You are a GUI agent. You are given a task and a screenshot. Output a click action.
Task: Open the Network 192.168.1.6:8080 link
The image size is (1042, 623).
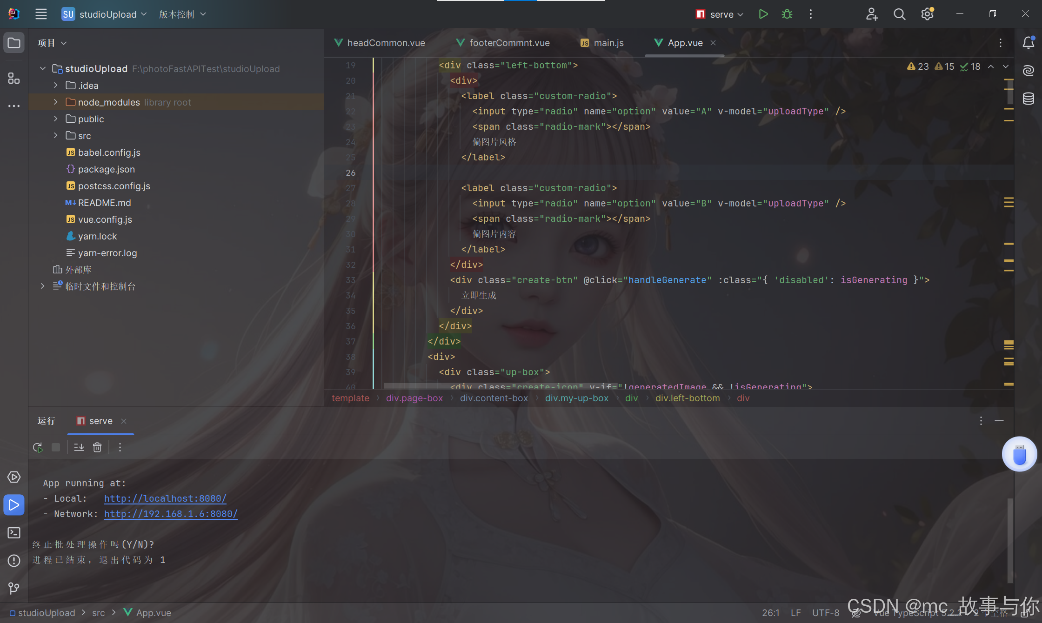(171, 514)
